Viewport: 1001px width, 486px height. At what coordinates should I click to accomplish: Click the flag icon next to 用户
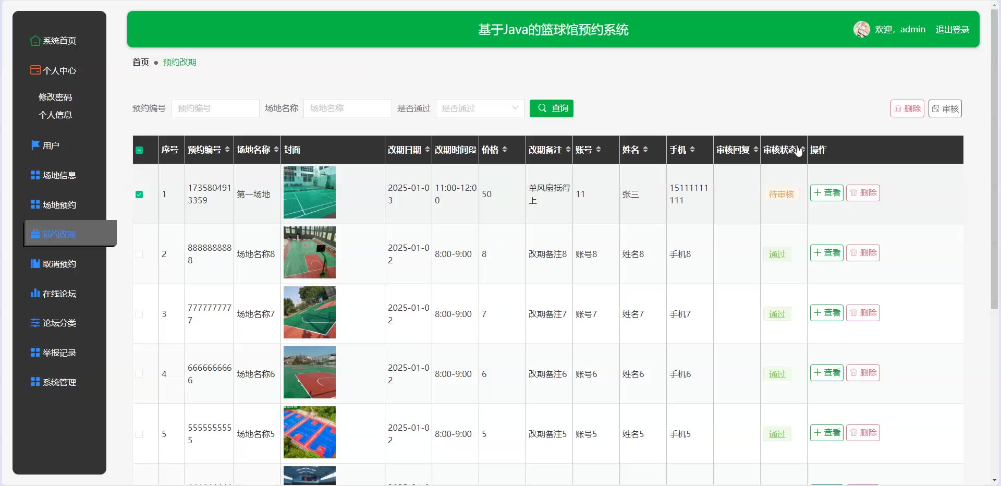point(35,145)
